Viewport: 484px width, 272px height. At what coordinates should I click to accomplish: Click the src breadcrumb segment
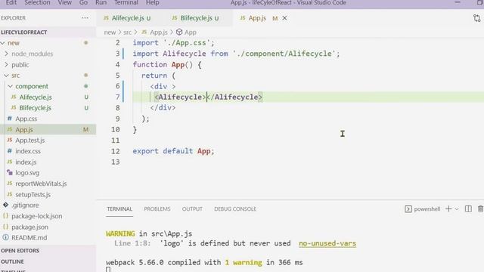(127, 32)
